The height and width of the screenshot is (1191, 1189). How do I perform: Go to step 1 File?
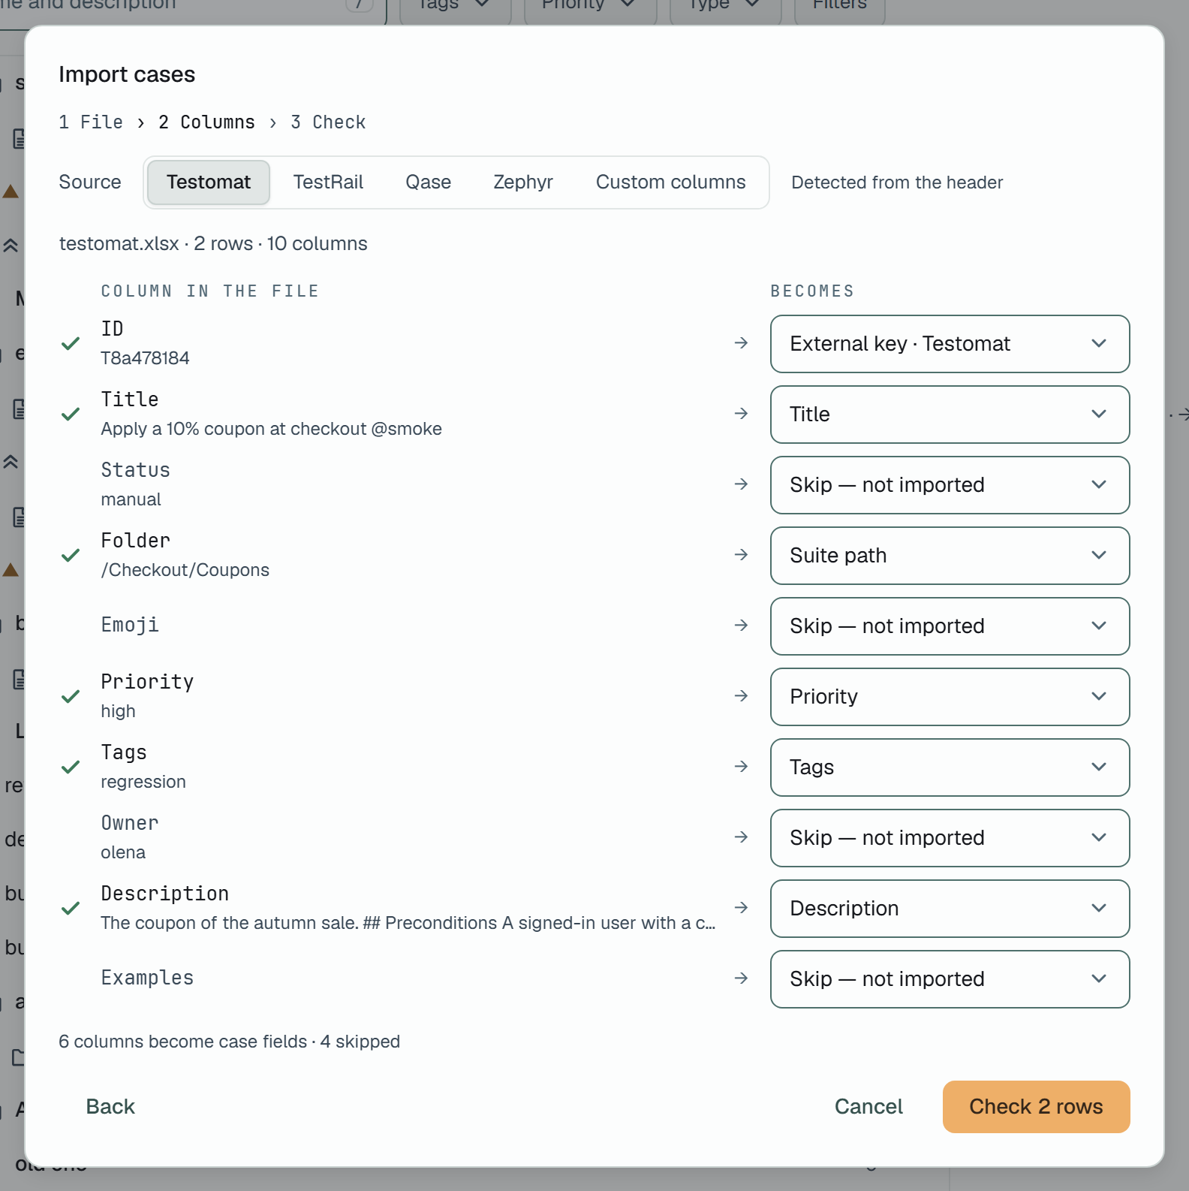(x=91, y=122)
